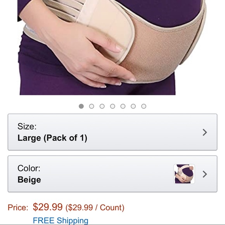Open the Size selector chevron

(205, 132)
